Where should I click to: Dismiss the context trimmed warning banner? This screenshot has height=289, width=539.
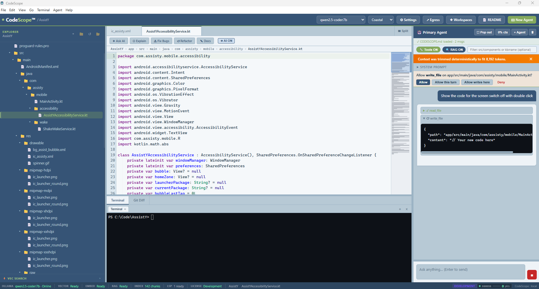[x=531, y=59]
